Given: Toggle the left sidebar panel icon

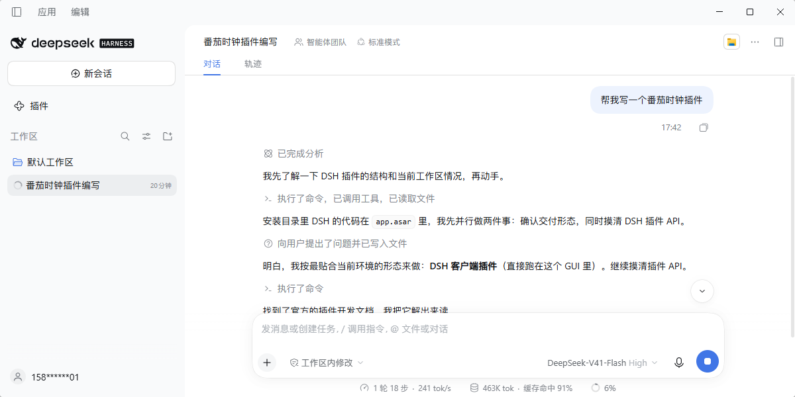Looking at the screenshot, I should point(17,12).
